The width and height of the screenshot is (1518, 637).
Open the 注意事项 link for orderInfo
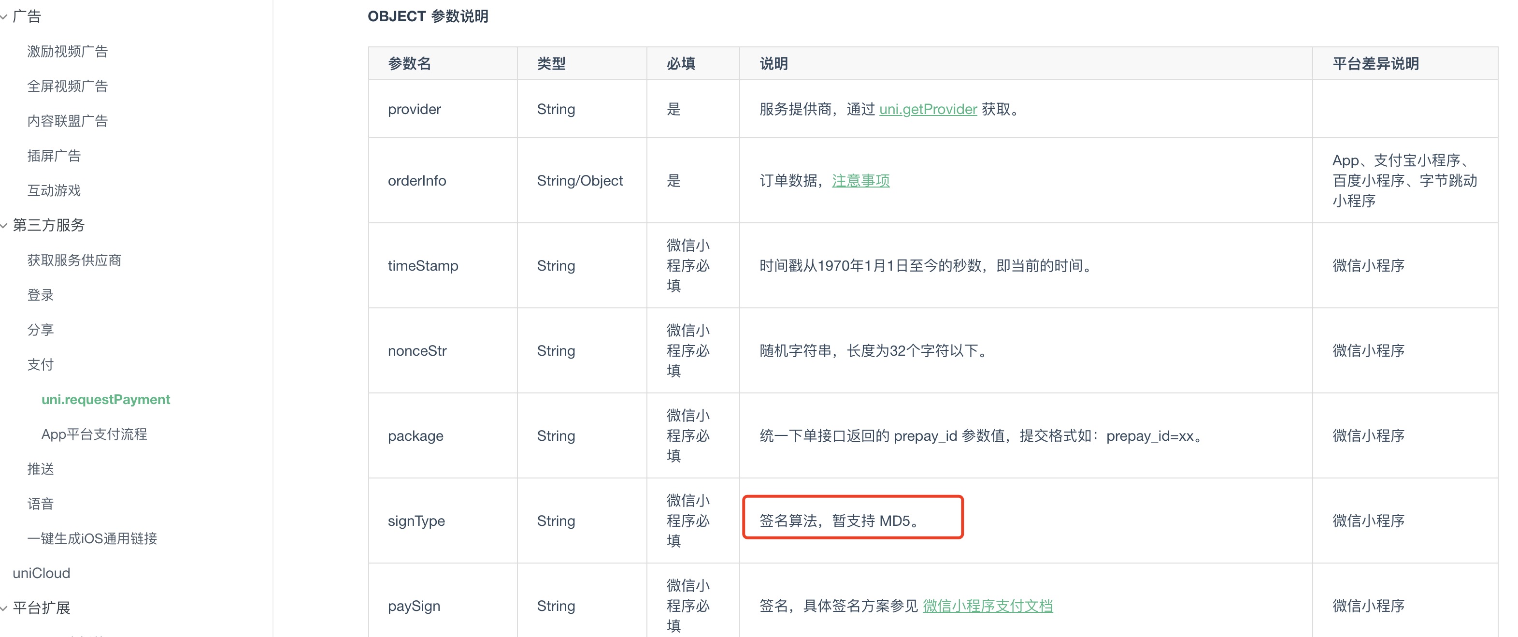point(860,180)
